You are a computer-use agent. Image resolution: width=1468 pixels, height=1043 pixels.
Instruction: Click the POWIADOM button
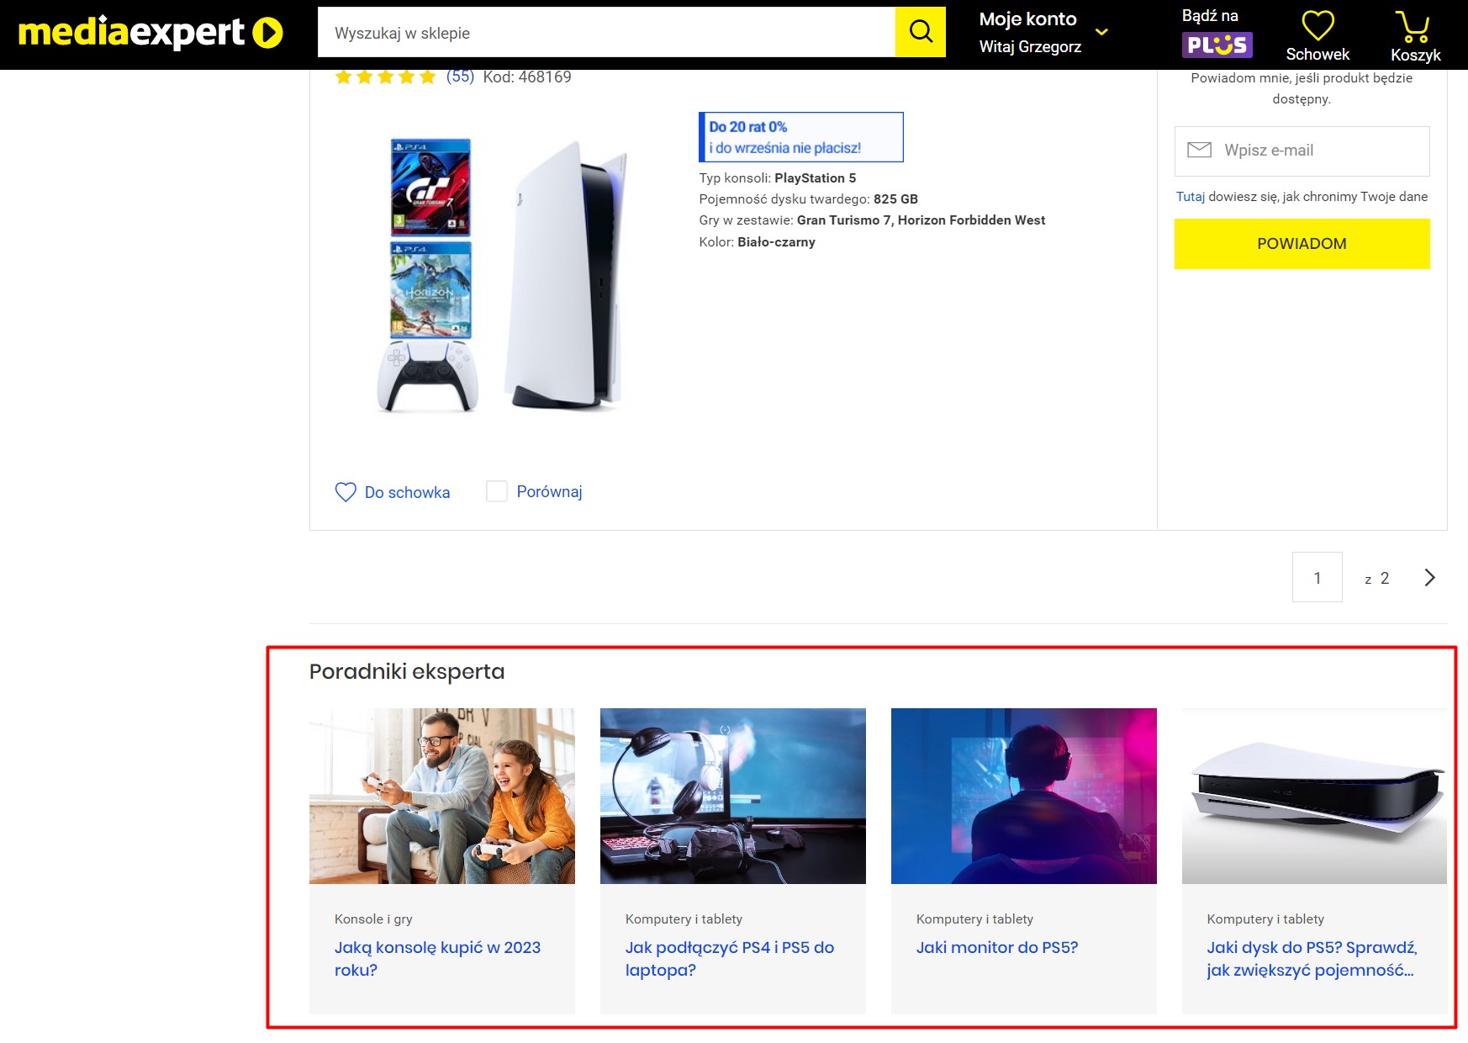pyautogui.click(x=1302, y=244)
